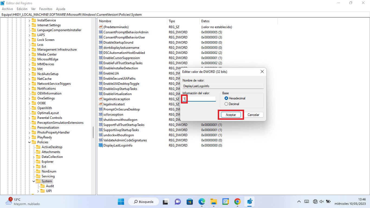The image size is (370, 208).
Task: Click the UIPI folder icon
Action: (x=43, y=191)
